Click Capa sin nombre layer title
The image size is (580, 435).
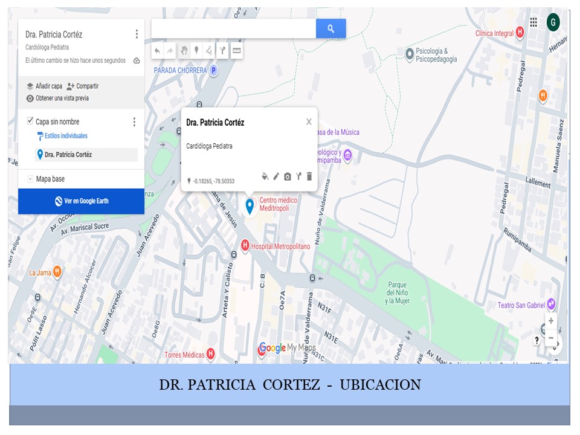[x=57, y=121]
